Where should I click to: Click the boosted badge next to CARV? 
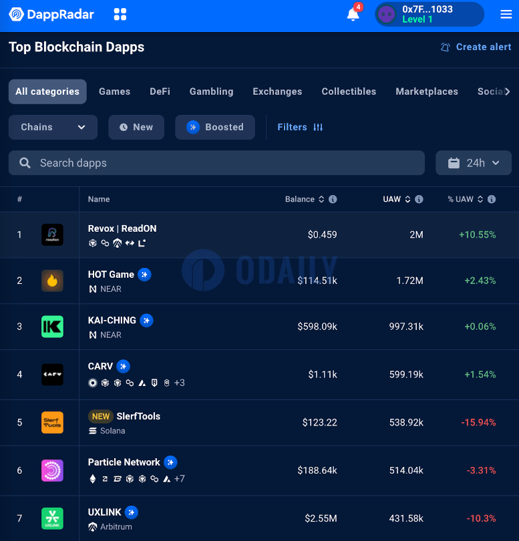pos(123,367)
